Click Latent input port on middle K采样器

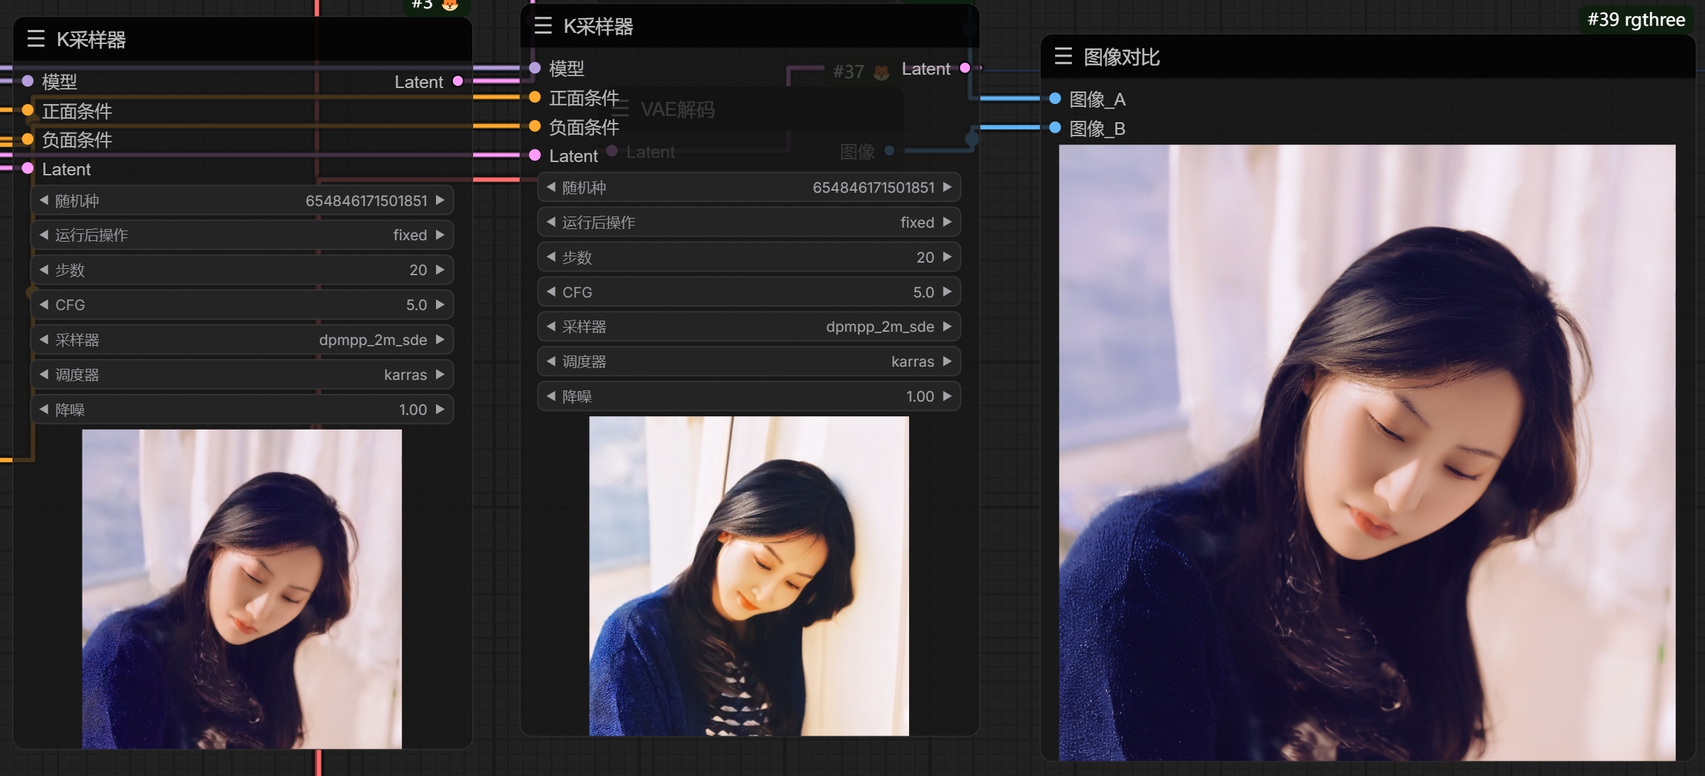[x=535, y=155]
